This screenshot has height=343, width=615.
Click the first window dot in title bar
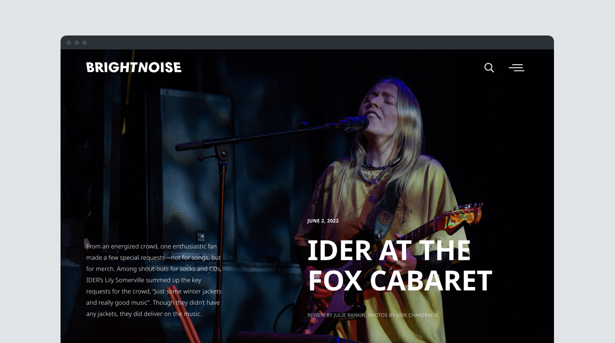pos(69,43)
